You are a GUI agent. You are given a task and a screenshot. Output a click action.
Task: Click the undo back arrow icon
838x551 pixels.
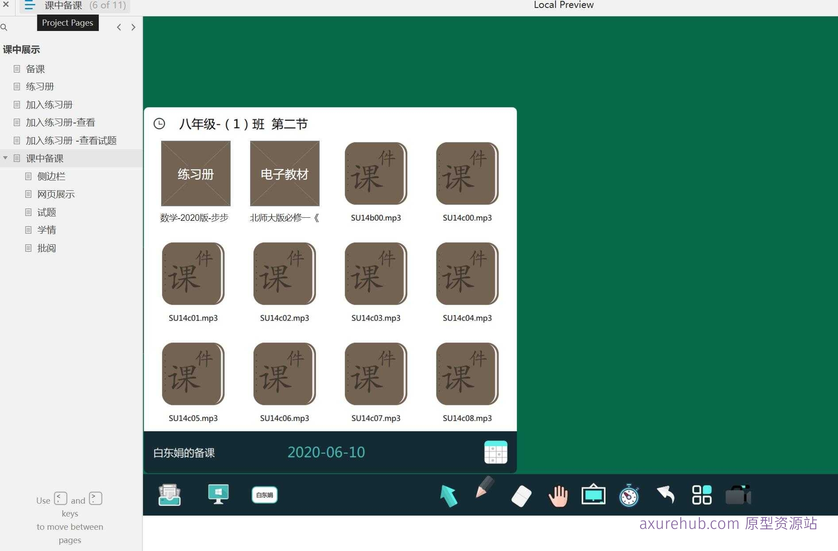coord(665,495)
